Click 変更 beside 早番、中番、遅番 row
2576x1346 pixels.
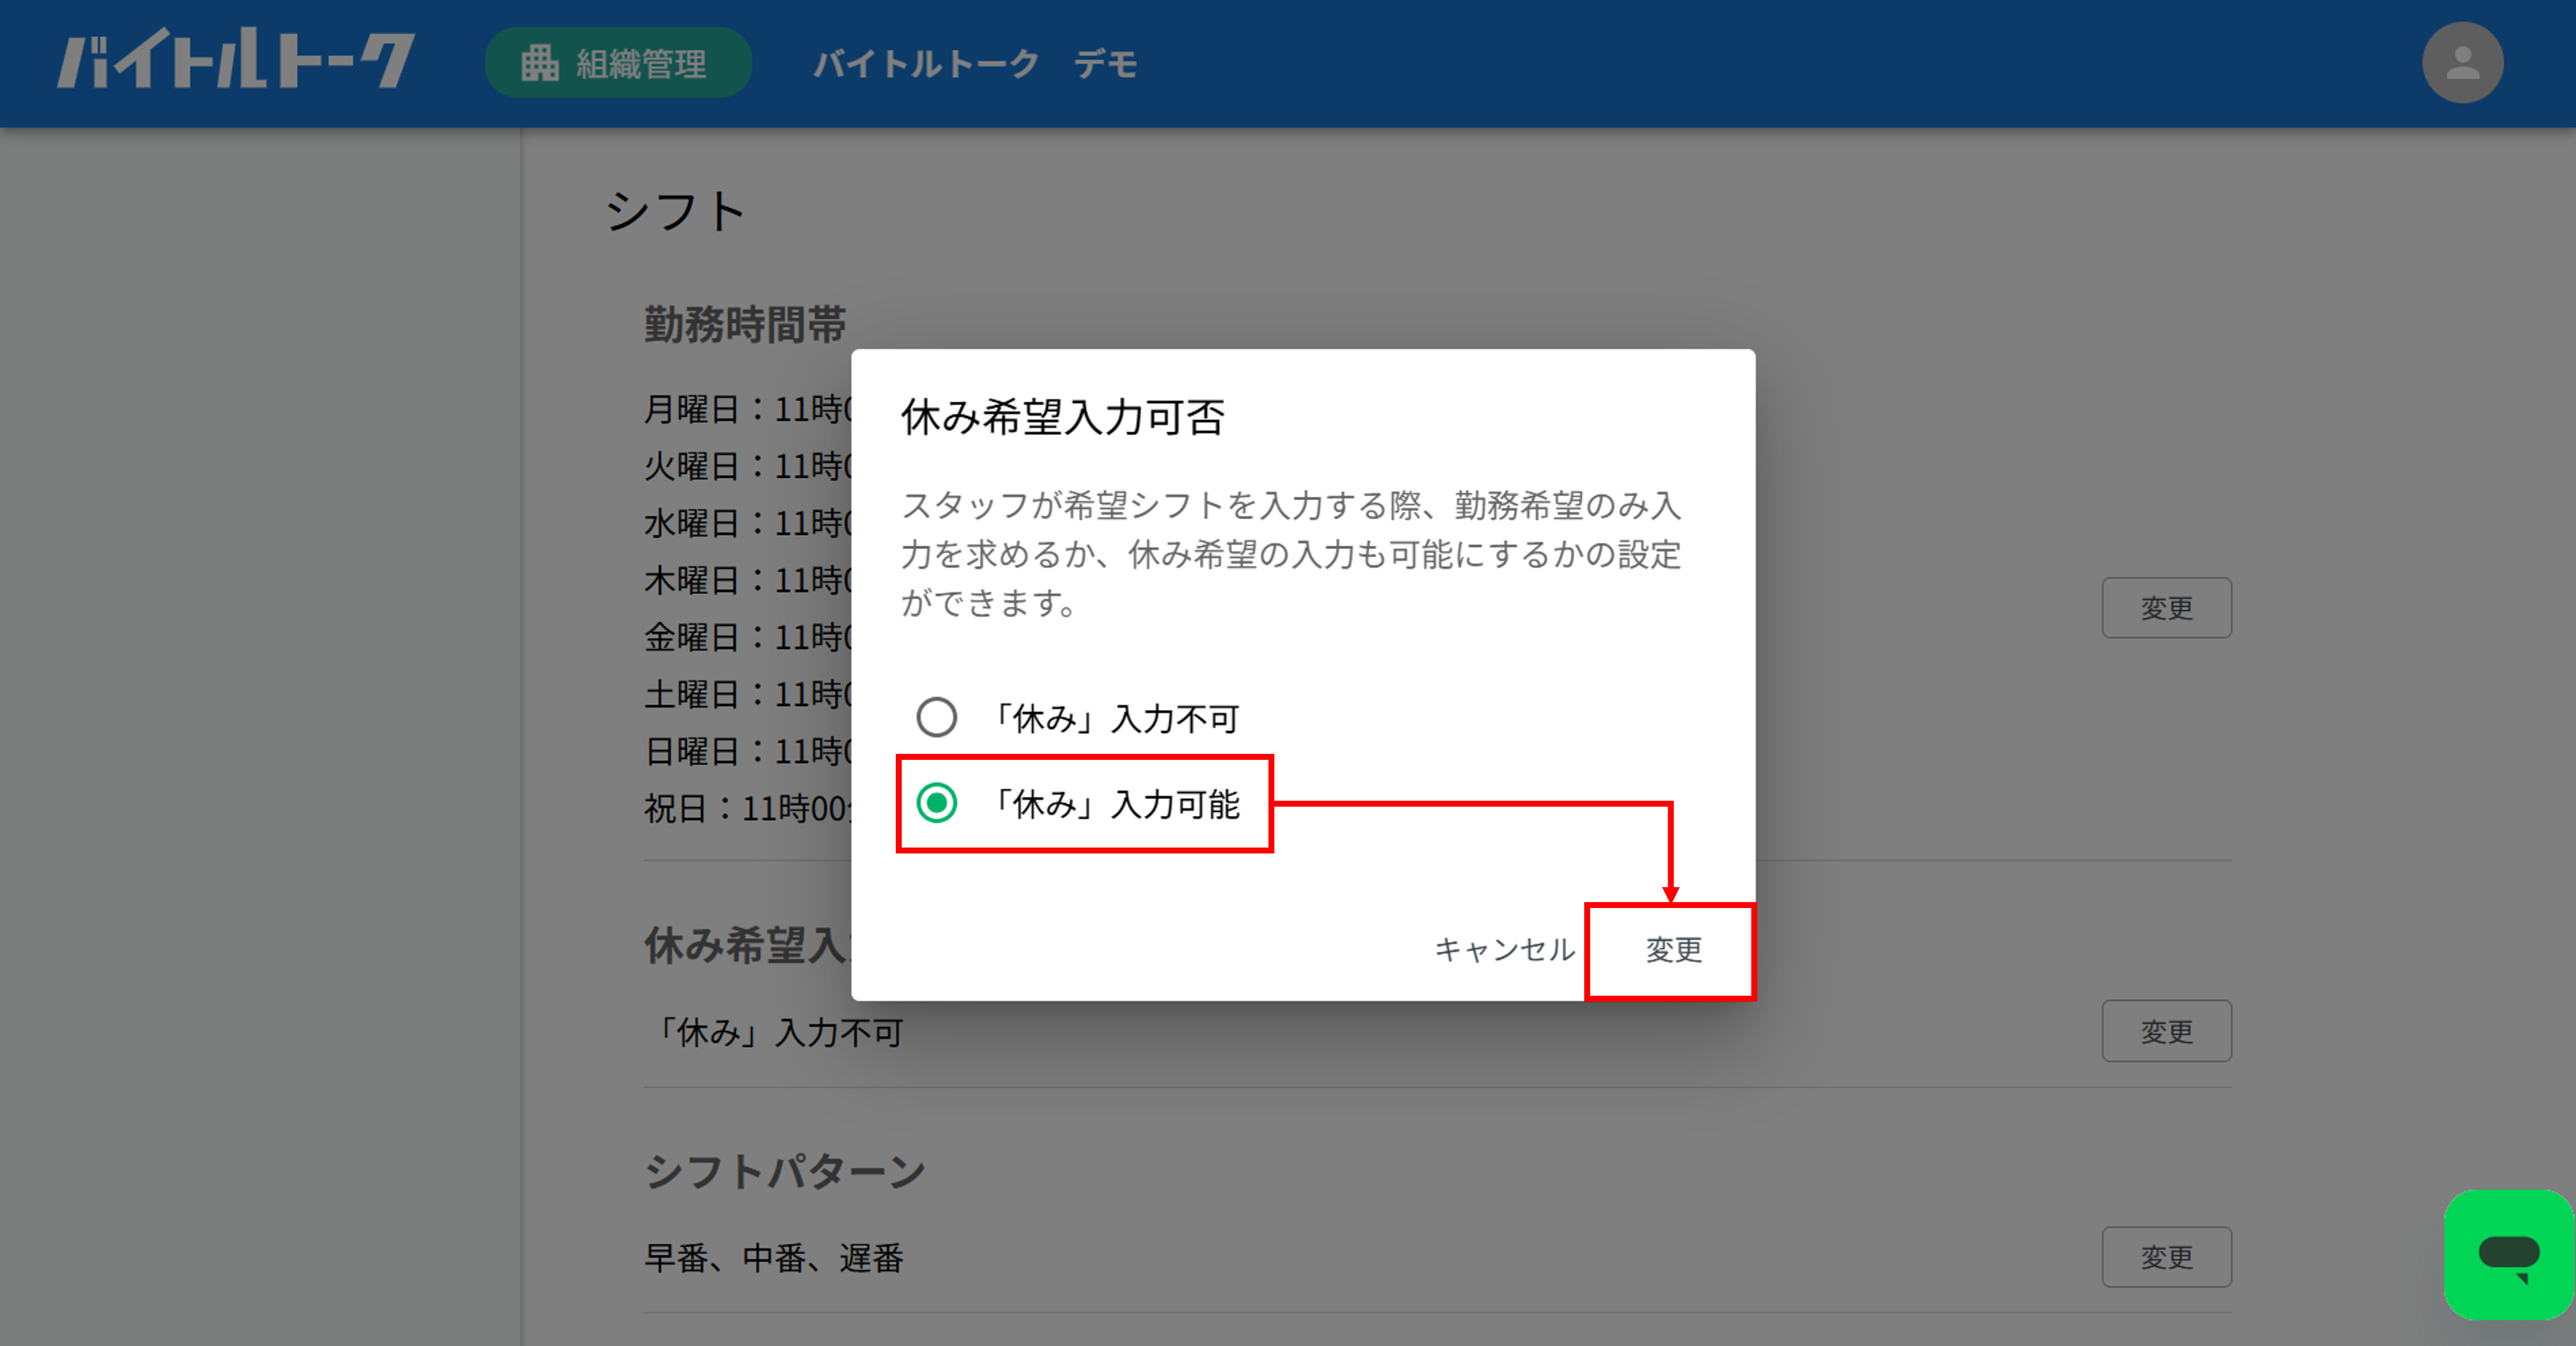pos(2166,1257)
